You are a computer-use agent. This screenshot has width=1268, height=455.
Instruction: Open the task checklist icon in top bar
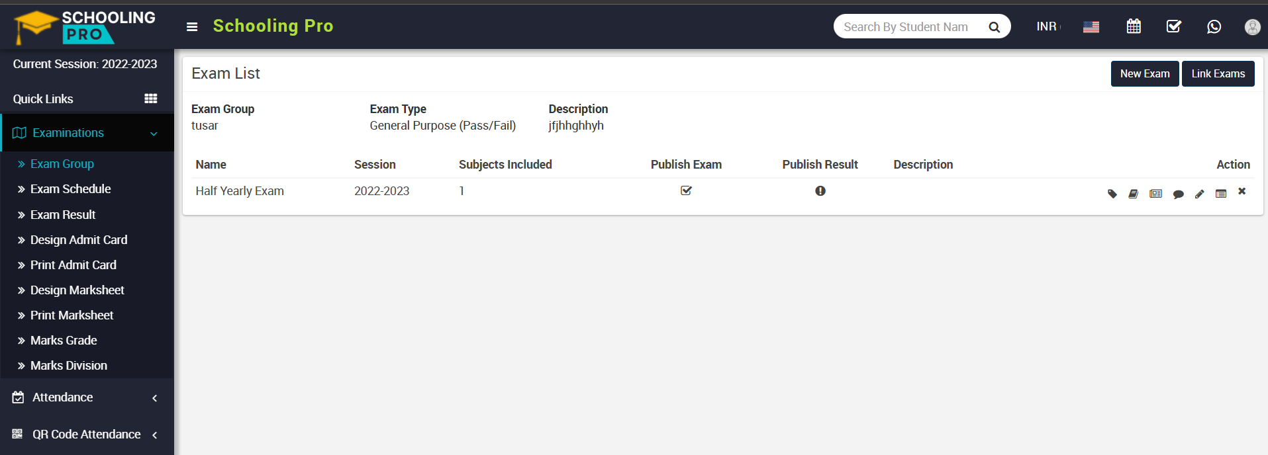[x=1174, y=26]
